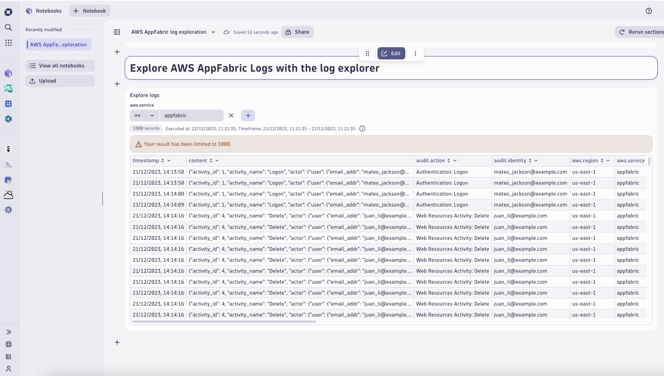
Task: Sort by the content column arrows
Action: point(211,161)
